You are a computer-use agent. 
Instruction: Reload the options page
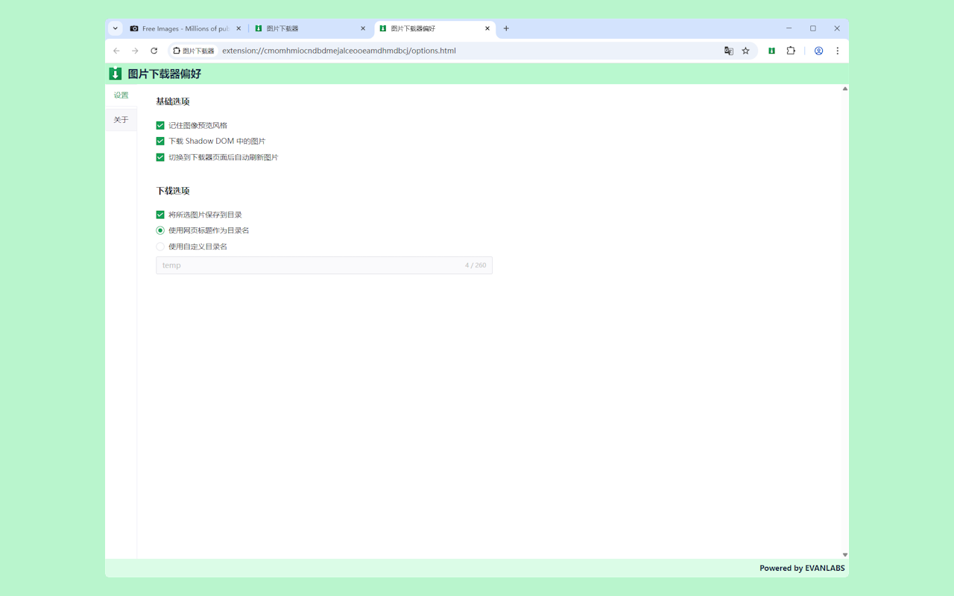154,51
